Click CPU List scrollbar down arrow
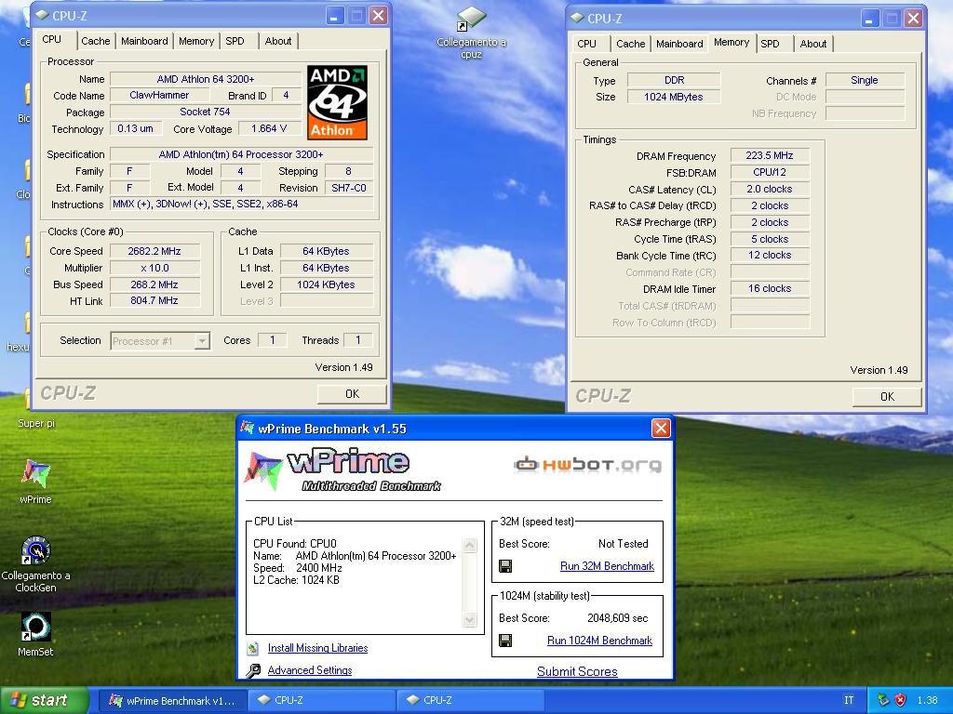The image size is (953, 714). tap(470, 619)
